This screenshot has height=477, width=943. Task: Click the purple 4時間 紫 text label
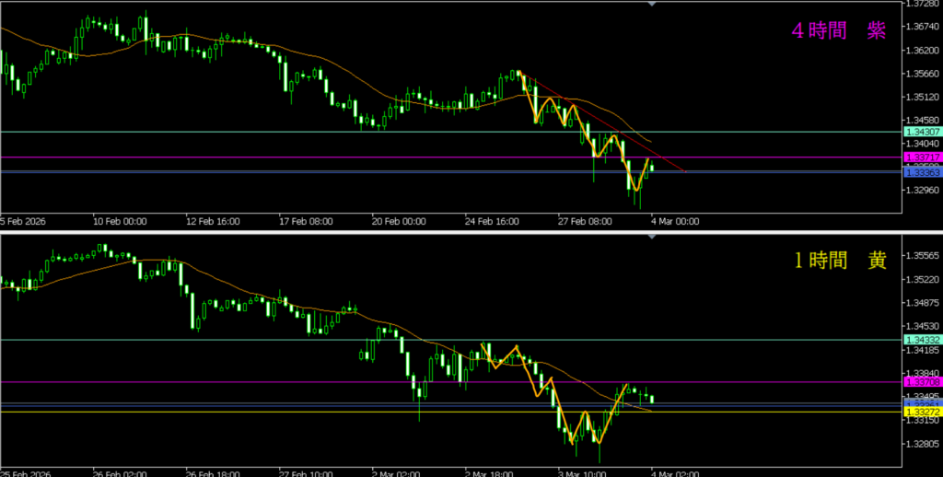point(838,30)
